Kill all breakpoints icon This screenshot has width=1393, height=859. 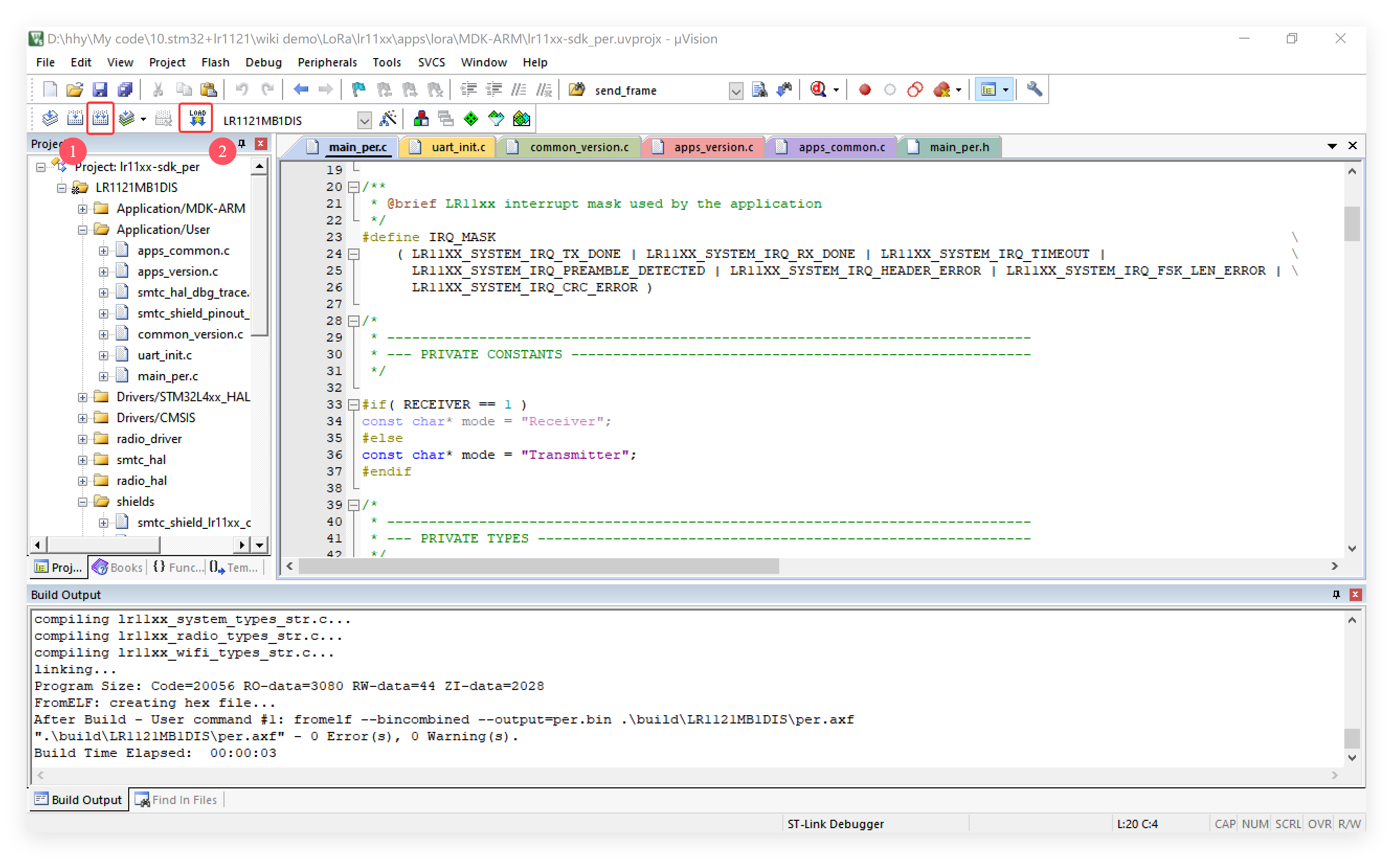941,89
